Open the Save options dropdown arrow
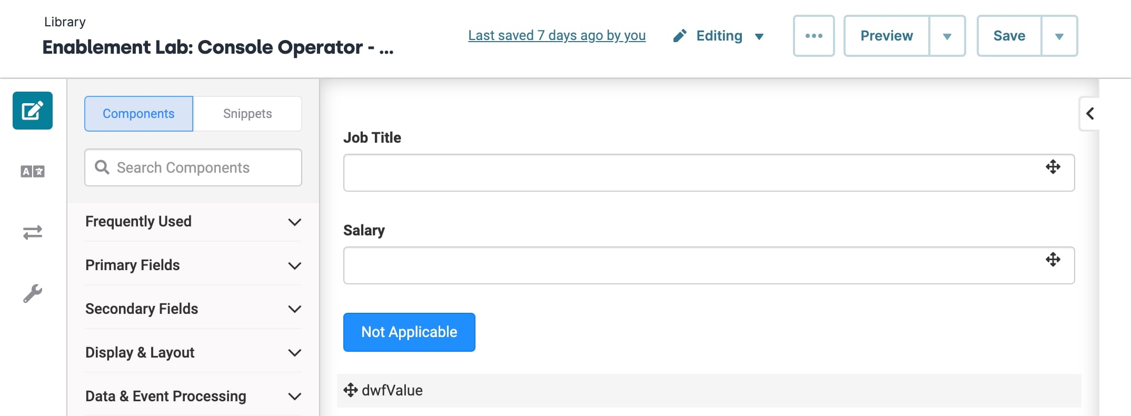1131x416 pixels. [x=1059, y=36]
